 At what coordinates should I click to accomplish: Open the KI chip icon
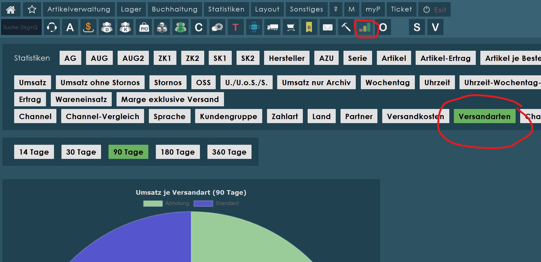254,27
